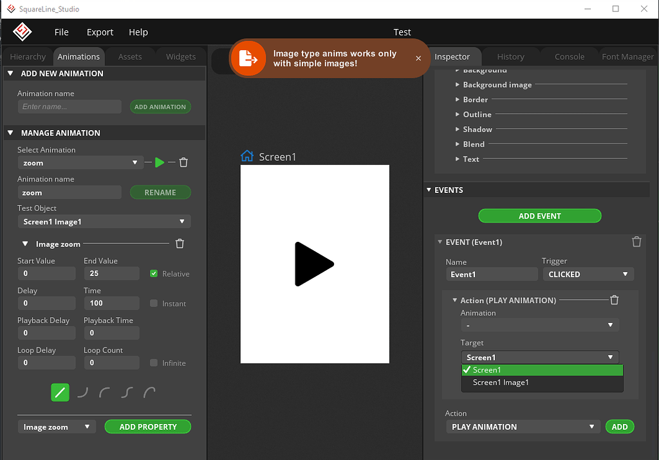This screenshot has height=460, width=659.
Task: Open the Trigger dropdown showing CLICKED
Action: tap(588, 274)
